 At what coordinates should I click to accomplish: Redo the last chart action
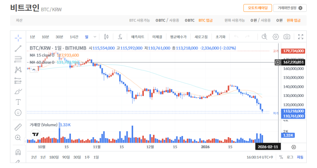247,37
